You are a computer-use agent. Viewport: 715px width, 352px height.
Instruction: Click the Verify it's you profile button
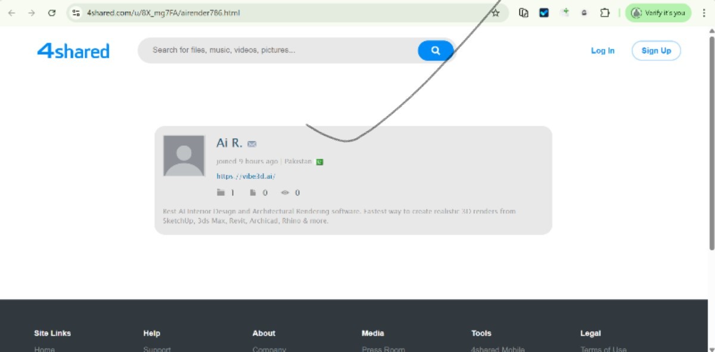tap(658, 13)
